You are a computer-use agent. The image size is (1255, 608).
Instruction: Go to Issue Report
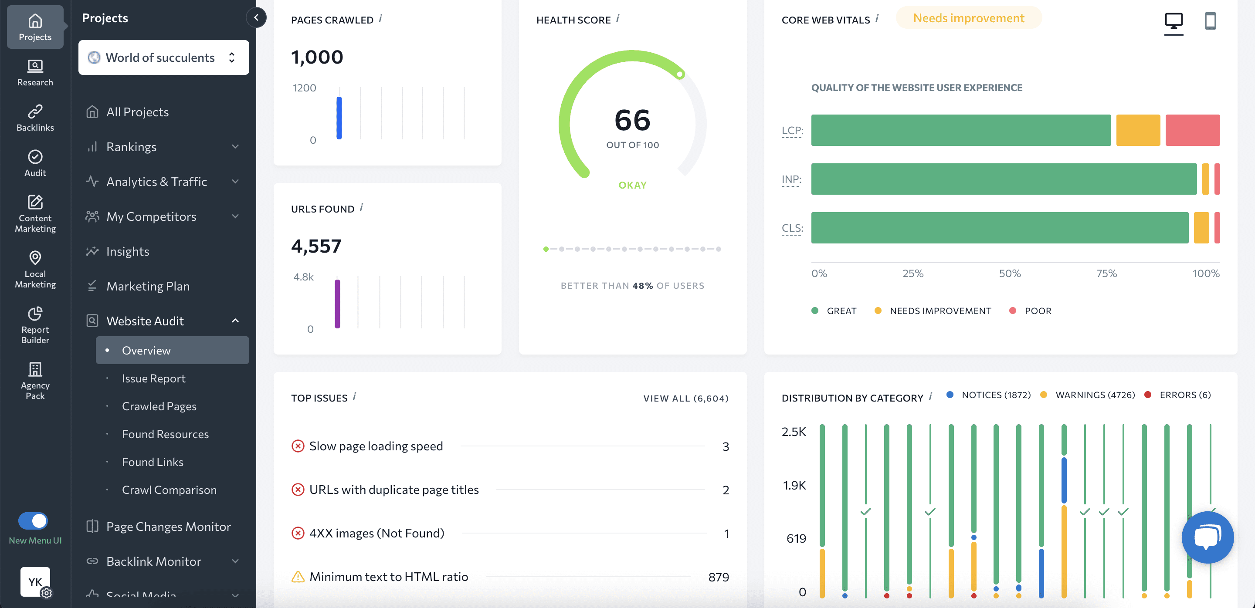pos(153,378)
